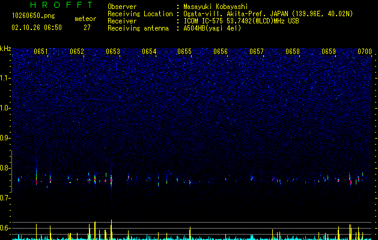Select the filename 10260650.png
The image size is (378, 240).
pos(34,16)
